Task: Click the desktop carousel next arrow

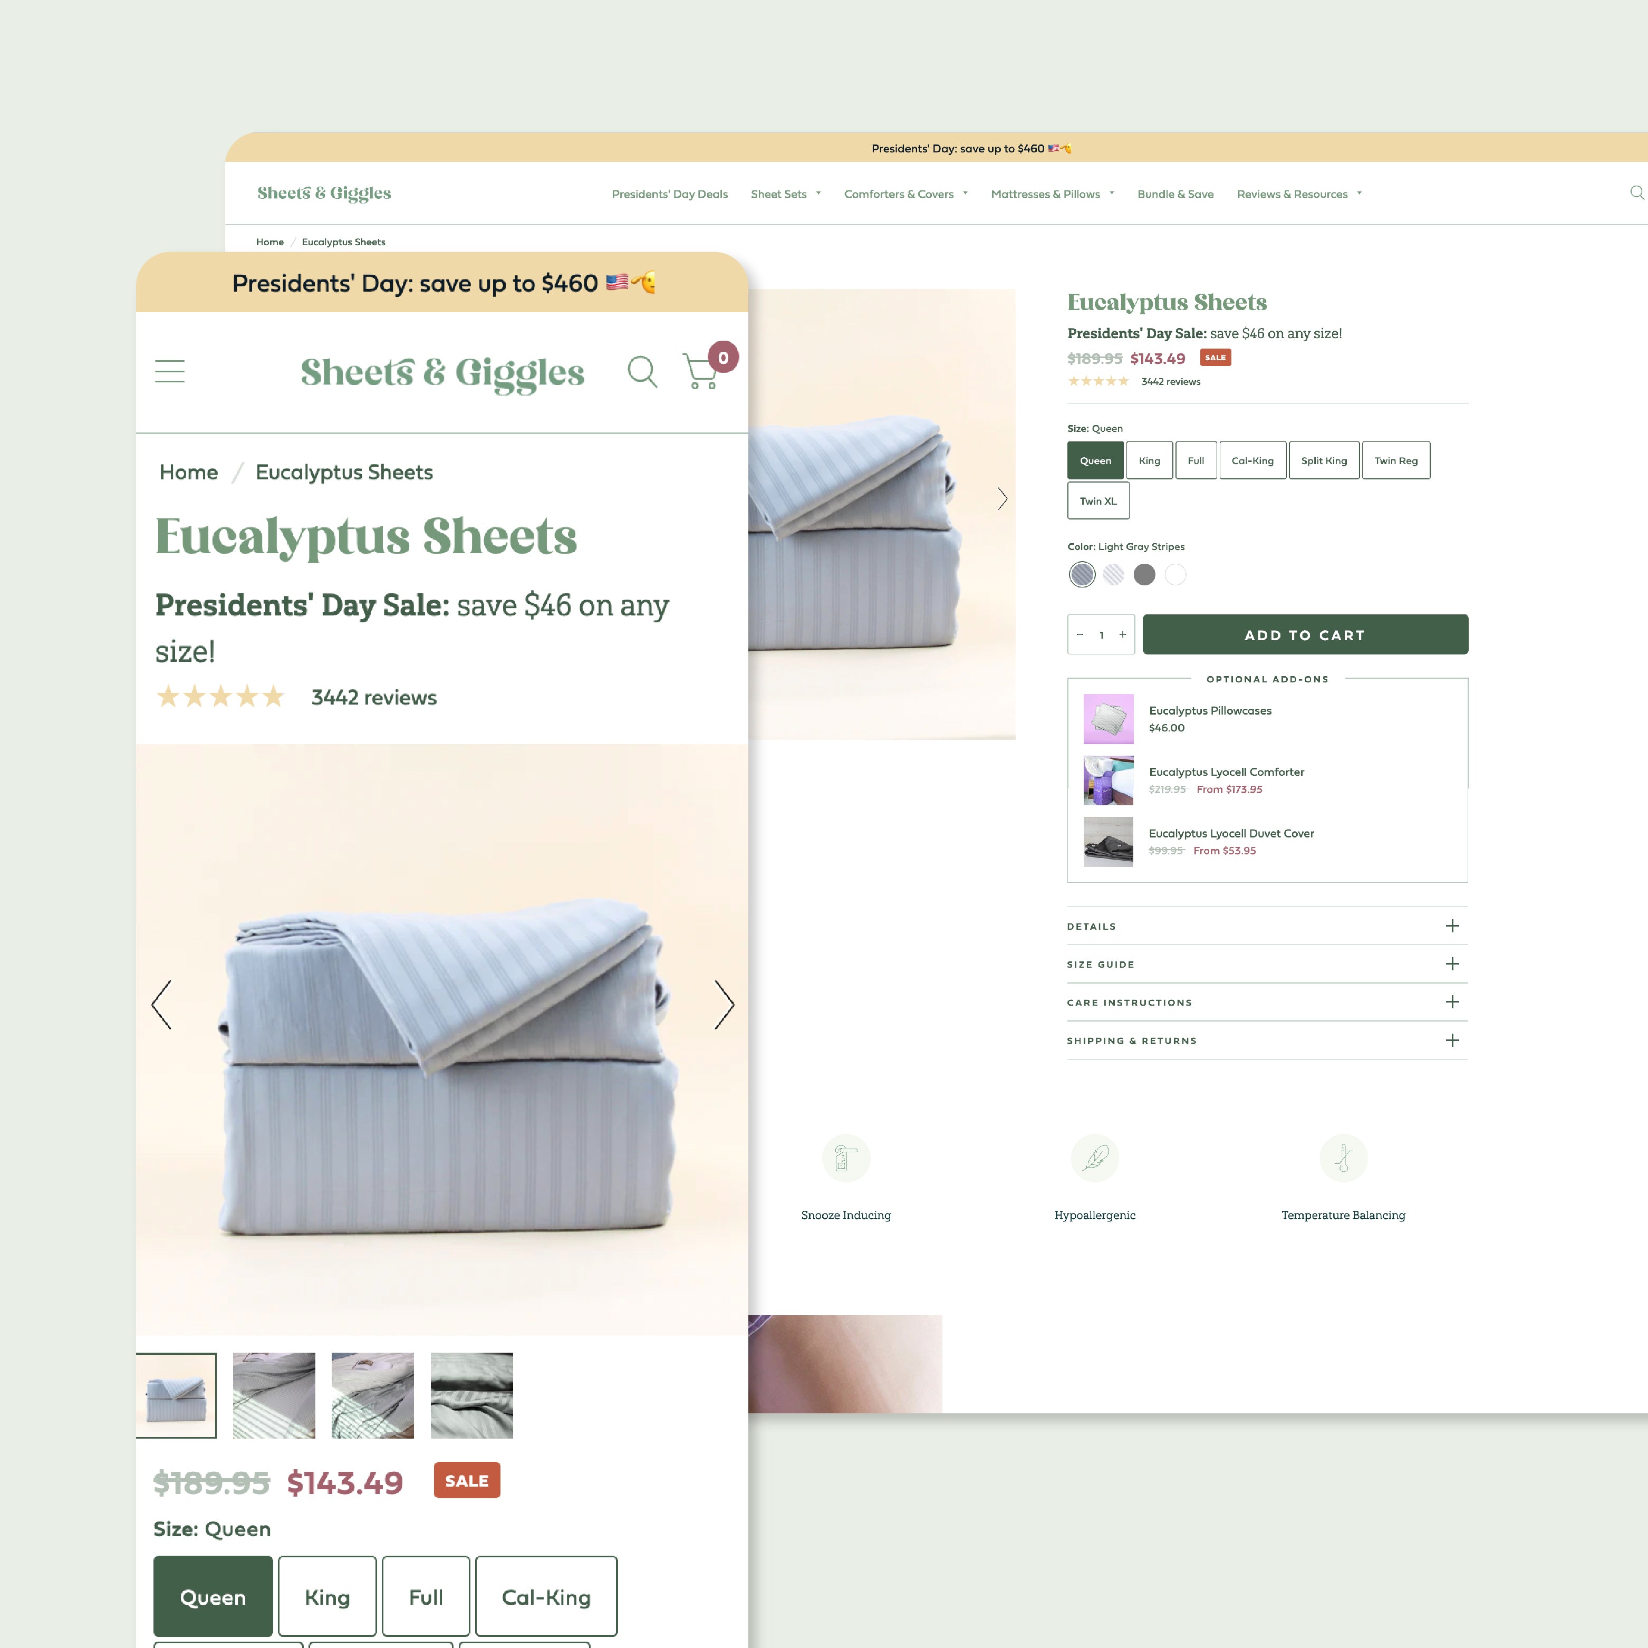Action: click(x=1003, y=499)
